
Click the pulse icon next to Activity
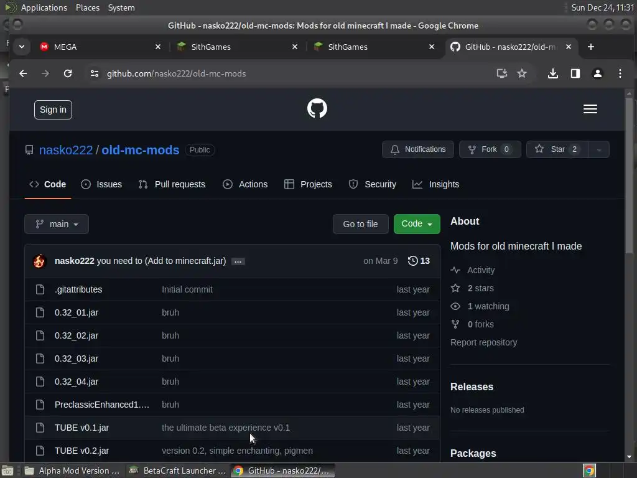pos(455,270)
